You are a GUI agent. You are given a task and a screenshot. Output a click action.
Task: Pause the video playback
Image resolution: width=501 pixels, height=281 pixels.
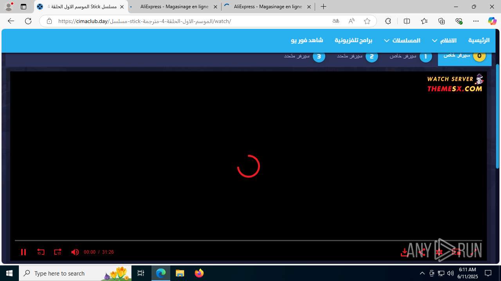coord(23,252)
